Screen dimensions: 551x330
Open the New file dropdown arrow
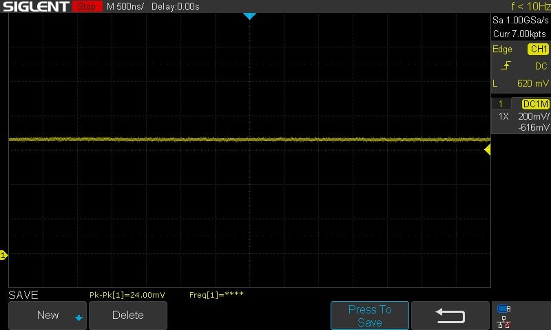(x=79, y=318)
